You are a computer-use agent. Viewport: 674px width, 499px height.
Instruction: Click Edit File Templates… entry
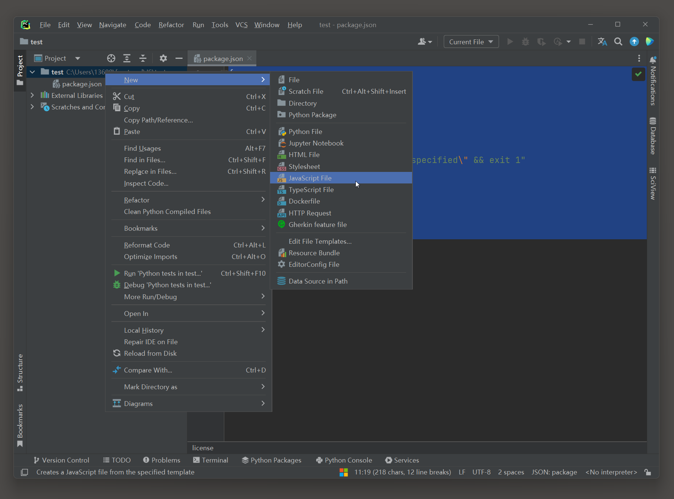[x=341, y=241]
